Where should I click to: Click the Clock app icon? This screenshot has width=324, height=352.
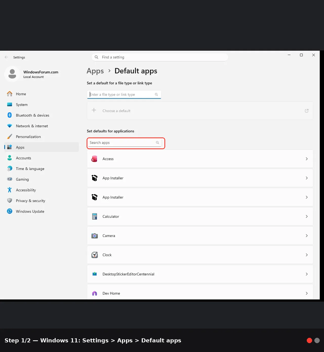(x=94, y=255)
